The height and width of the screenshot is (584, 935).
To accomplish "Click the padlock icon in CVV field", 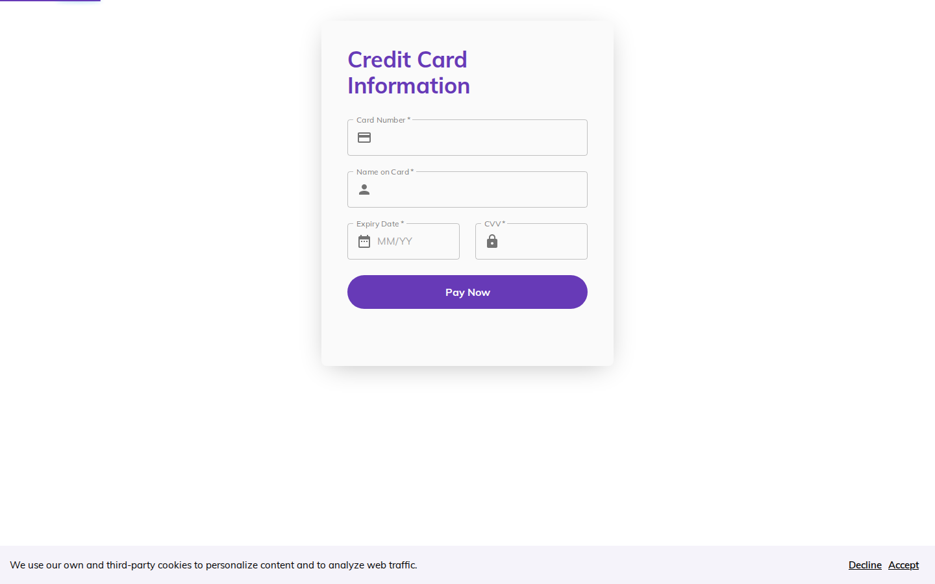I will 492,241.
